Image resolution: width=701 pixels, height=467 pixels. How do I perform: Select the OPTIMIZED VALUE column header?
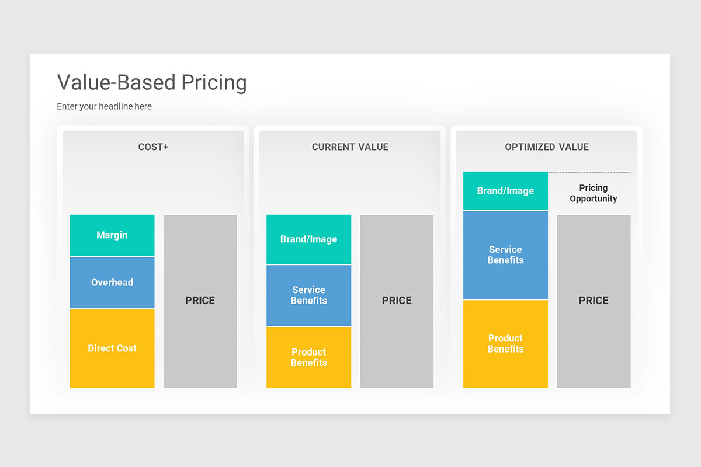click(x=547, y=147)
